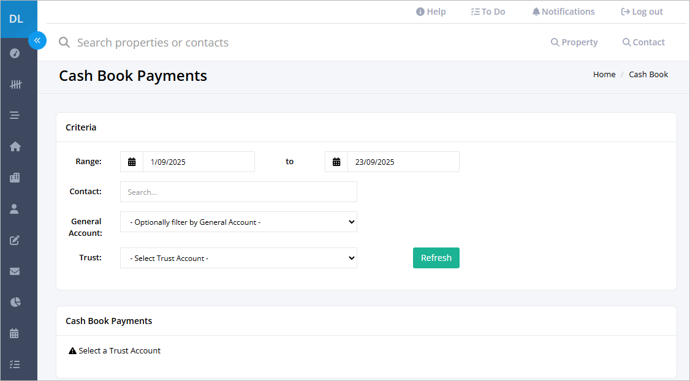Click the Cash Book breadcrumb
Image resolution: width=690 pixels, height=381 pixels.
(648, 74)
